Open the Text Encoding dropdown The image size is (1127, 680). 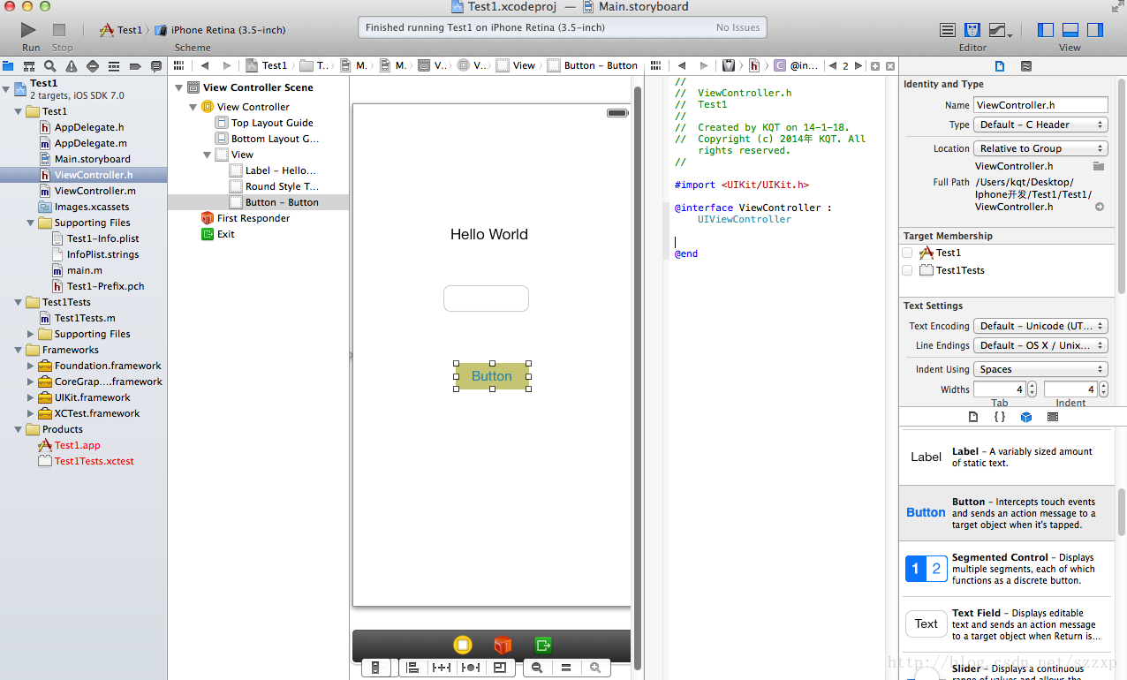(1040, 326)
